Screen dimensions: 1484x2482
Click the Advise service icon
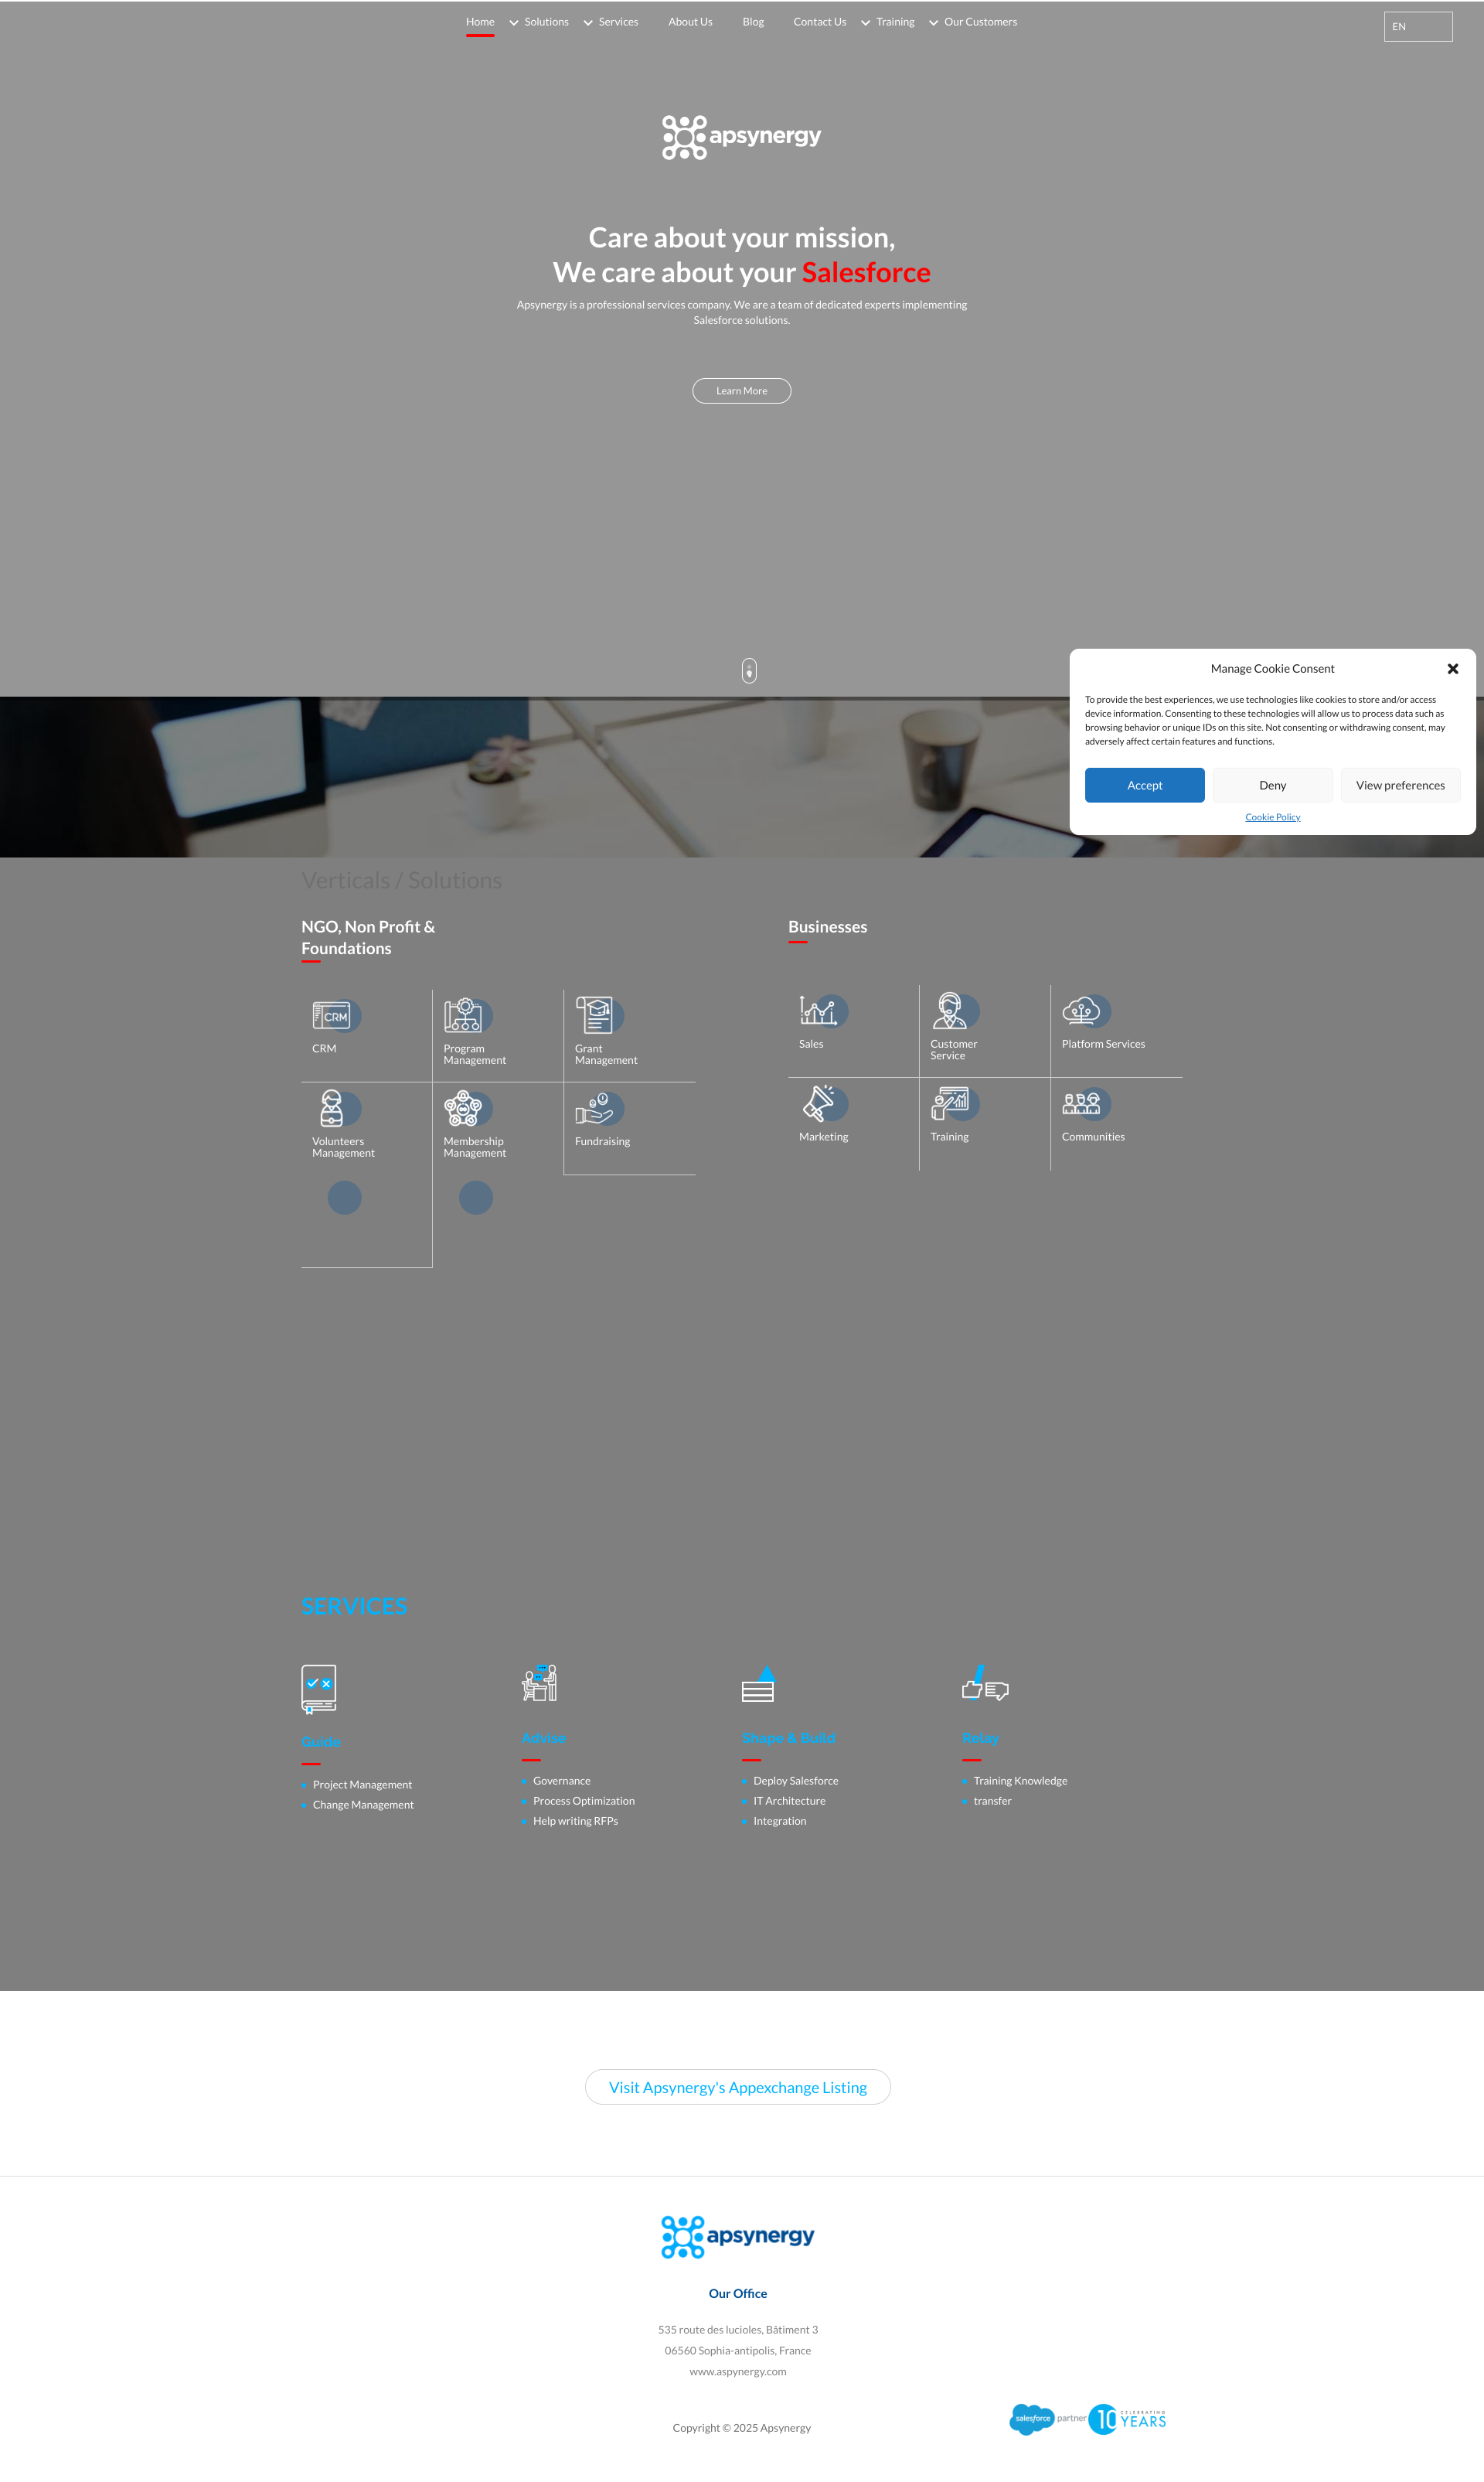[540, 1683]
